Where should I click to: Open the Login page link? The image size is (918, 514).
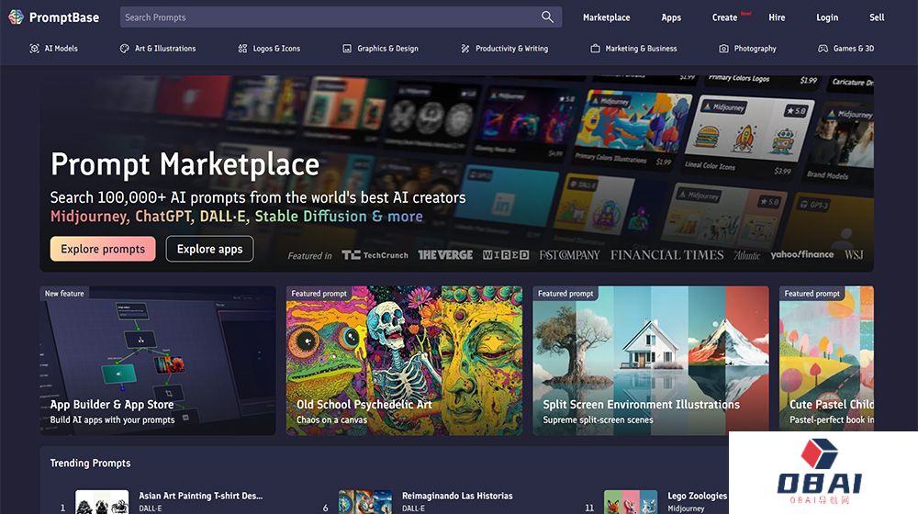tap(827, 17)
